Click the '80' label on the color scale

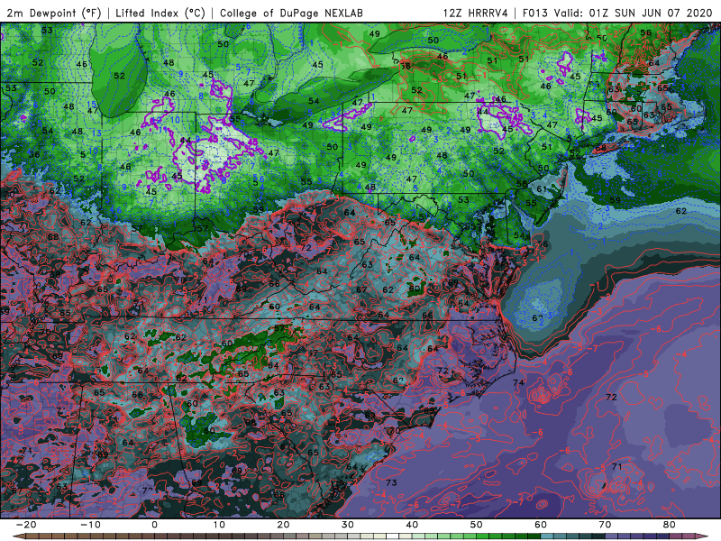(670, 525)
